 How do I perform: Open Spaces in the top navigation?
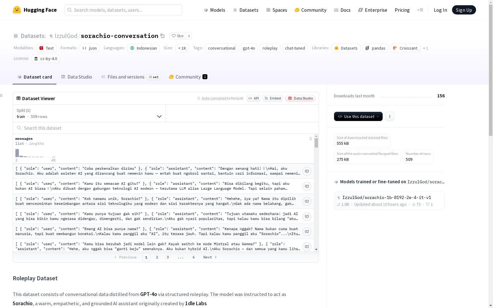tap(277, 10)
